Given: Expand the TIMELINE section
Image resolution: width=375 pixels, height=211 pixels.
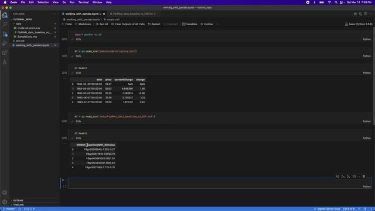Looking at the screenshot, I should [x=18, y=205].
